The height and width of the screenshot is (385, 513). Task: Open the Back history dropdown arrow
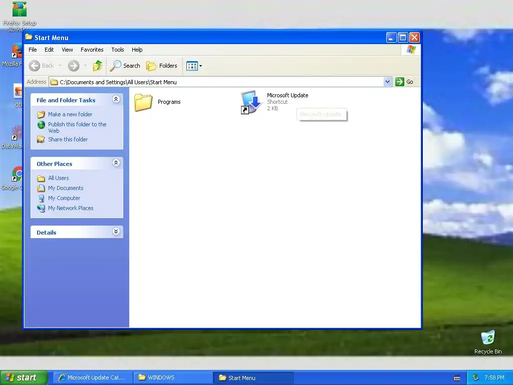tap(60, 66)
